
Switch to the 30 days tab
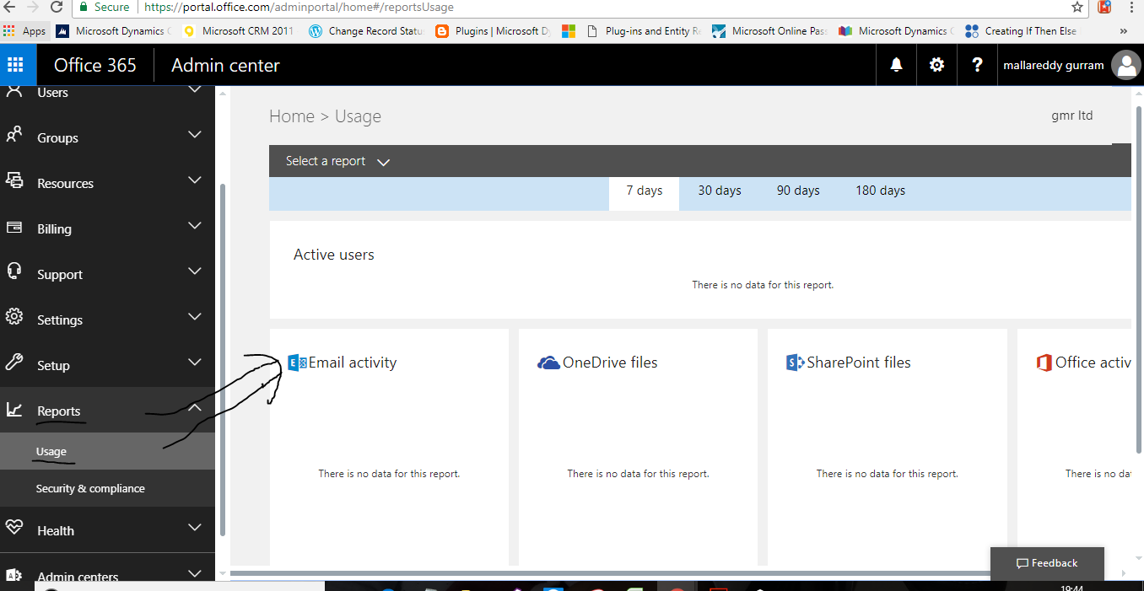pos(720,191)
